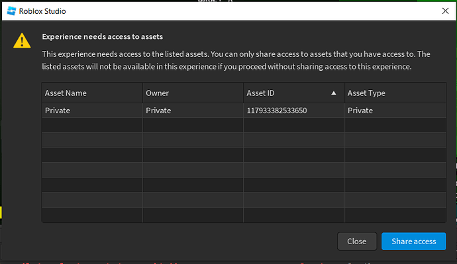Click the Asset ID column header label
The image size is (457, 264).
pyautogui.click(x=260, y=93)
